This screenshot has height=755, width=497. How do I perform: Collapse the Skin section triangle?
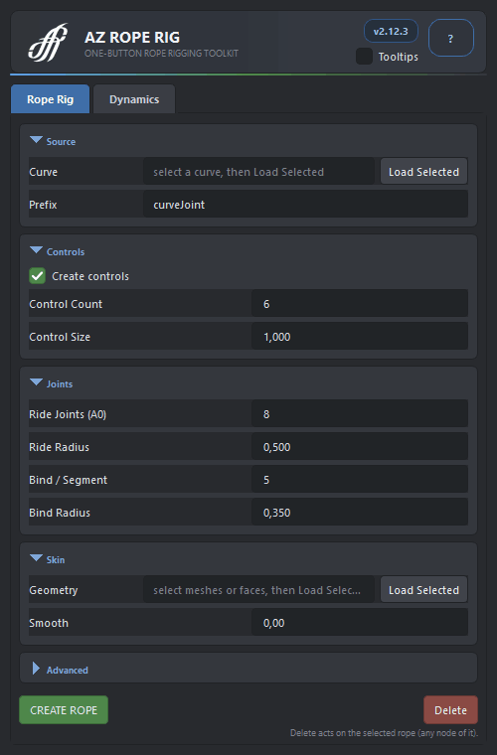tap(36, 558)
